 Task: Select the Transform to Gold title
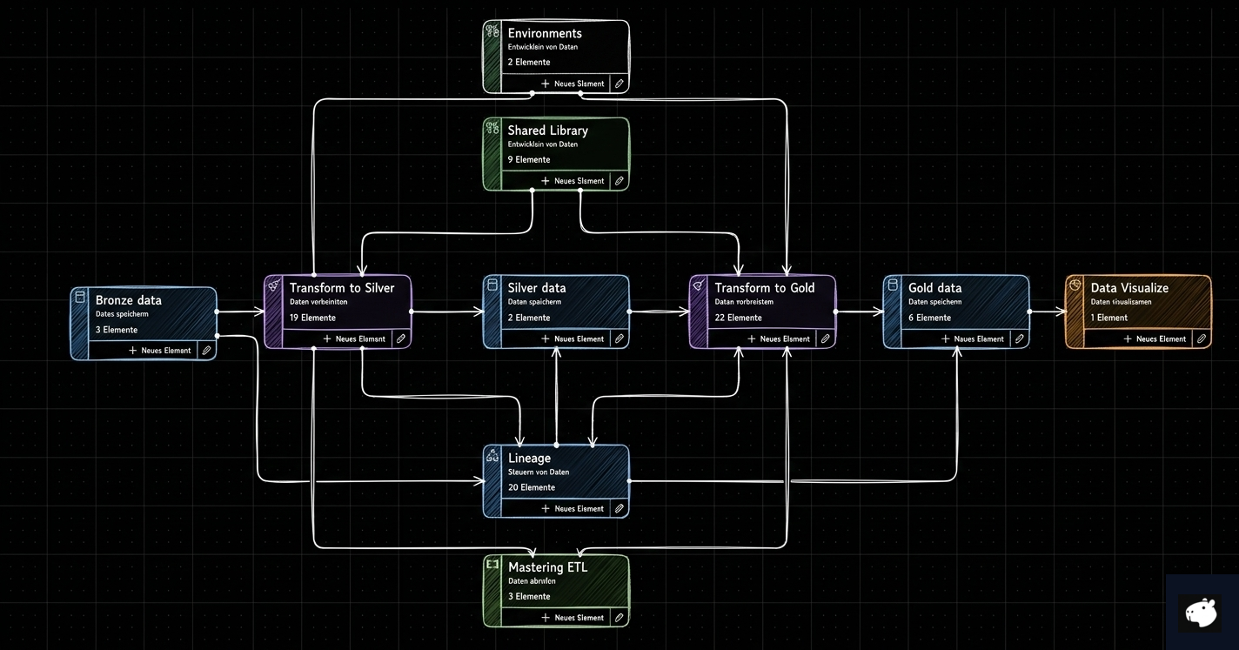(765, 288)
